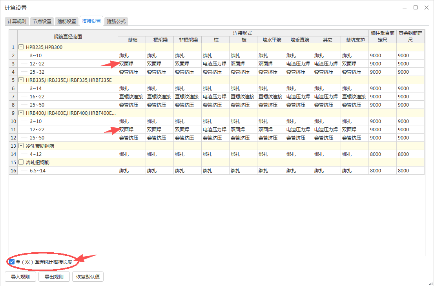This screenshot has height=286, width=434.
Task: Click the 导出规则 button
Action: click(x=54, y=276)
